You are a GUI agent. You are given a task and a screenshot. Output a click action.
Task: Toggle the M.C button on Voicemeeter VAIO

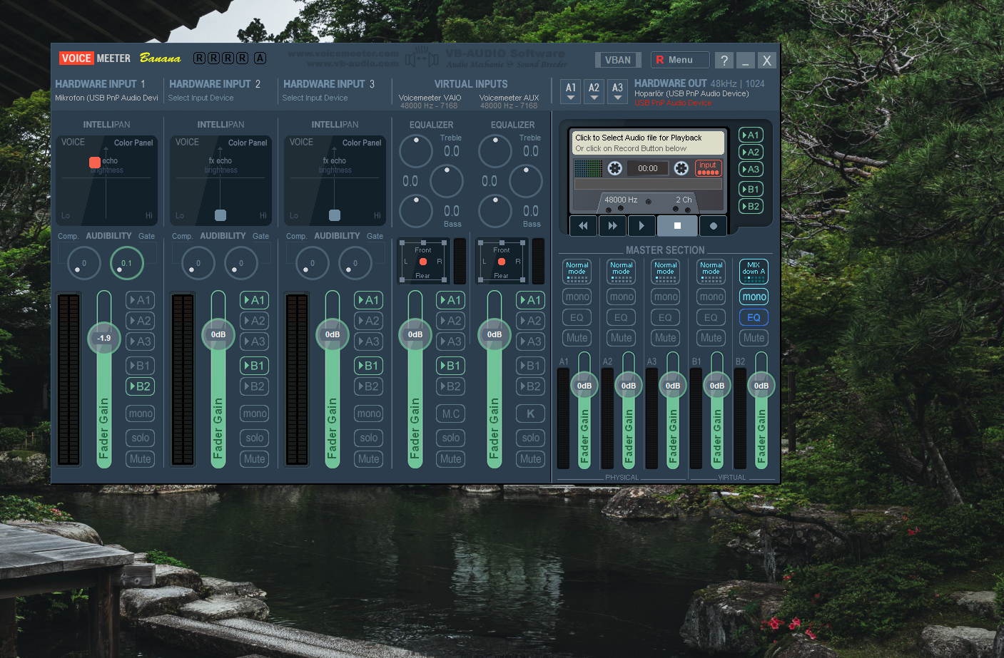point(450,413)
